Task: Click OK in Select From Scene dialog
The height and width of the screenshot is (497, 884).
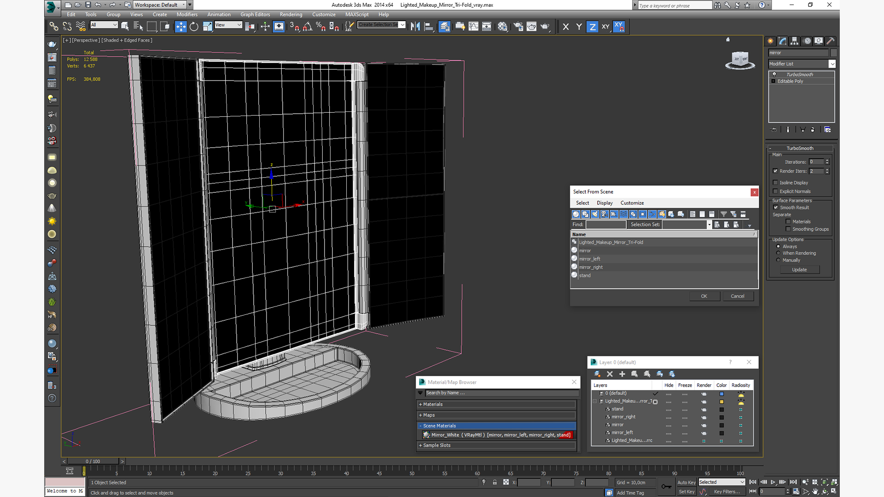Action: point(704,296)
